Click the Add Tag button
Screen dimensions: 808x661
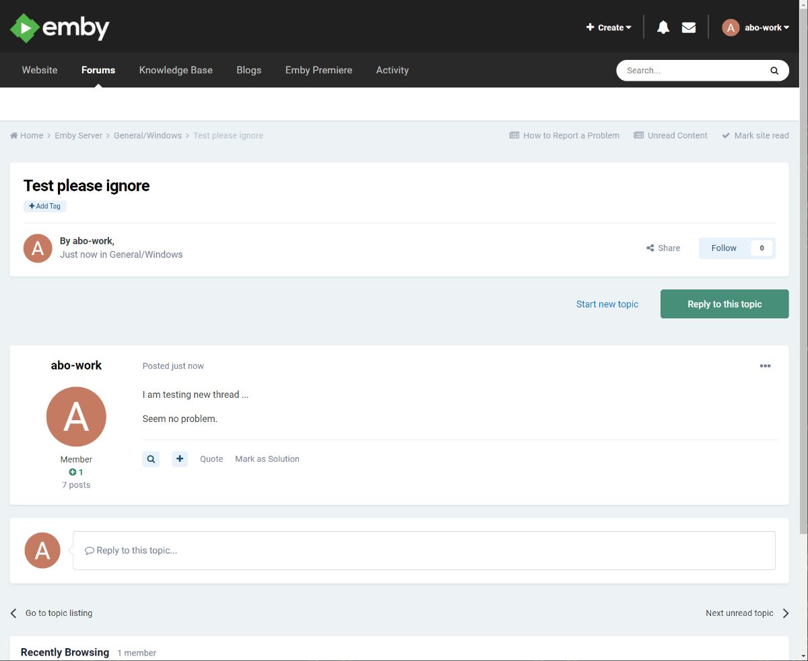45,206
